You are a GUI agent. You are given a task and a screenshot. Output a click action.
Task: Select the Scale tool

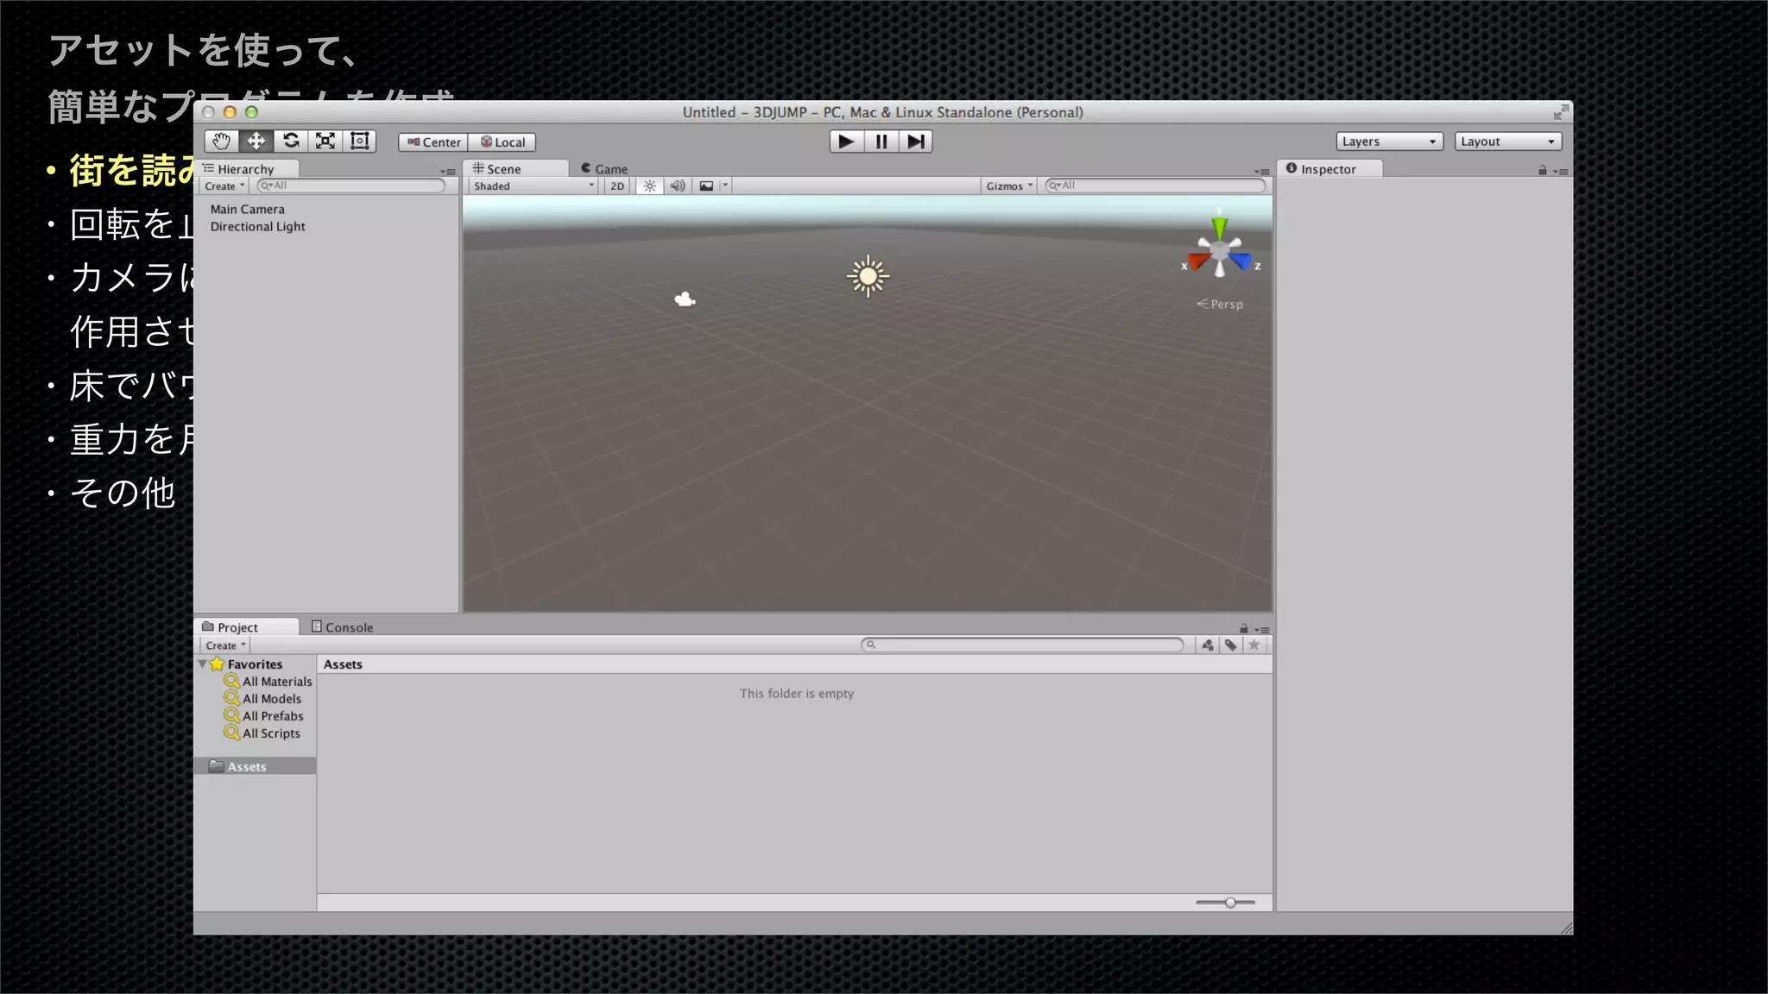coord(325,142)
